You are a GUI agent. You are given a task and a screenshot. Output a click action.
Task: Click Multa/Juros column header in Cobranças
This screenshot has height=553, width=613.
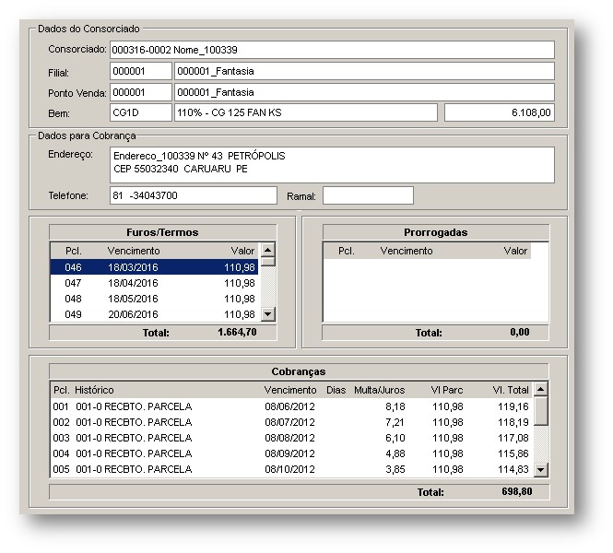(379, 390)
